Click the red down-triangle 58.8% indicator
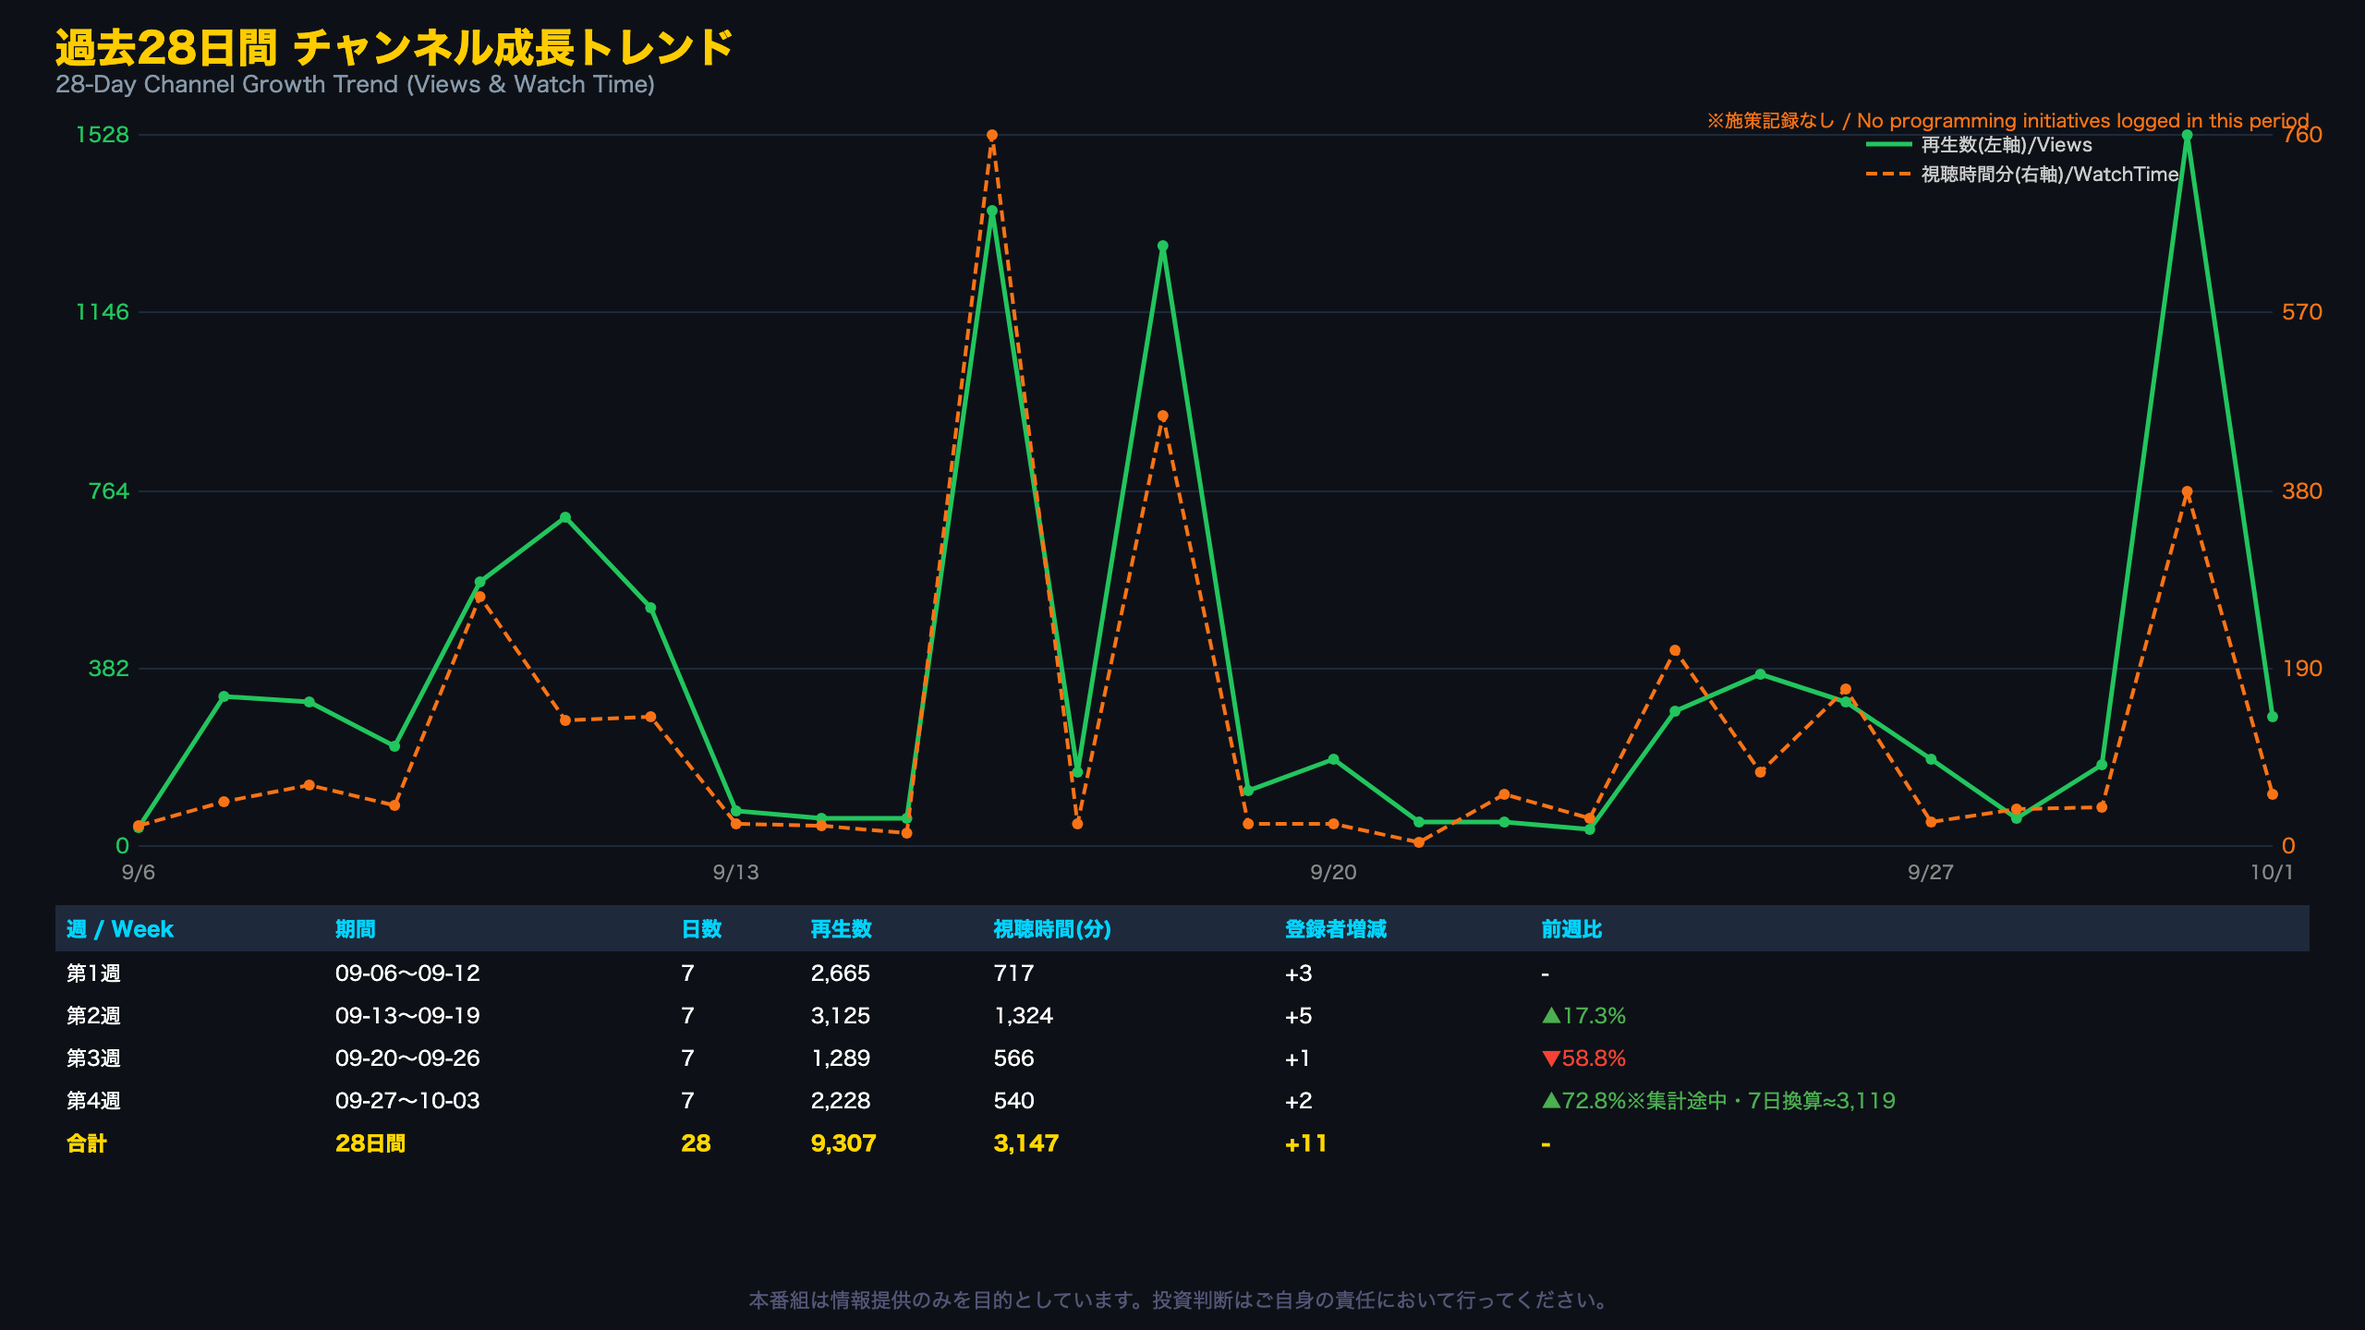Viewport: 2365px width, 1330px height. point(1583,1058)
